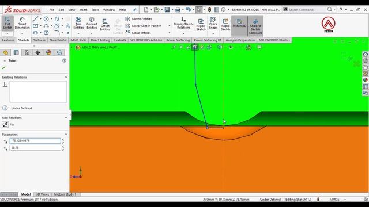
Task: Open Display/Delete Relations
Action: [183, 23]
